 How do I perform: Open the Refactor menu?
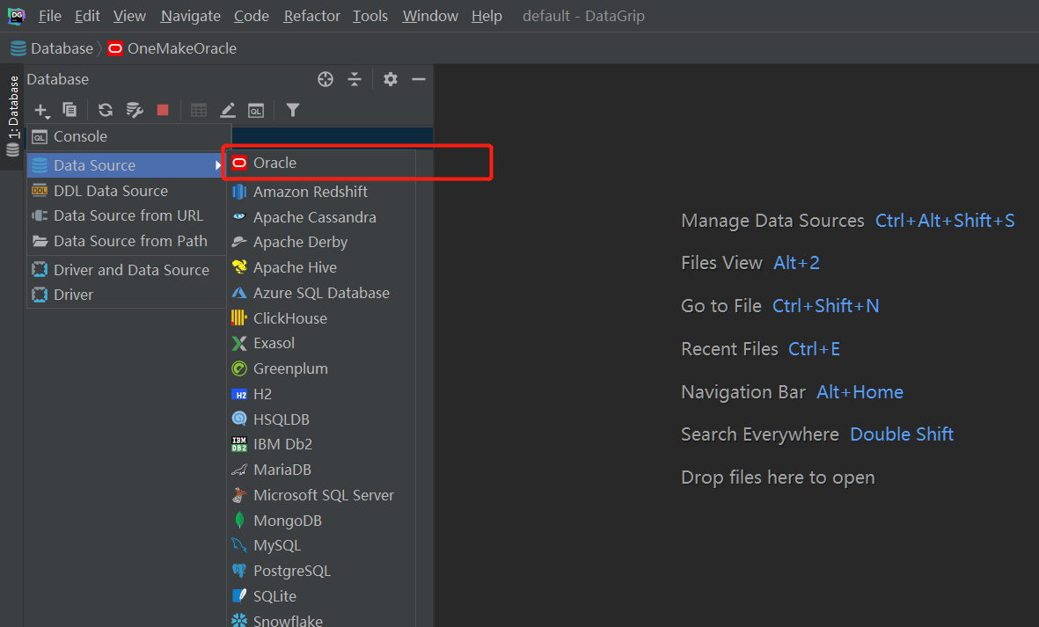pos(311,16)
